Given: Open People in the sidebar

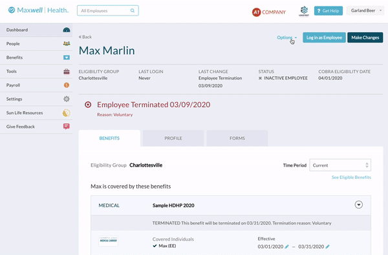Looking at the screenshot, I should [x=36, y=44].
